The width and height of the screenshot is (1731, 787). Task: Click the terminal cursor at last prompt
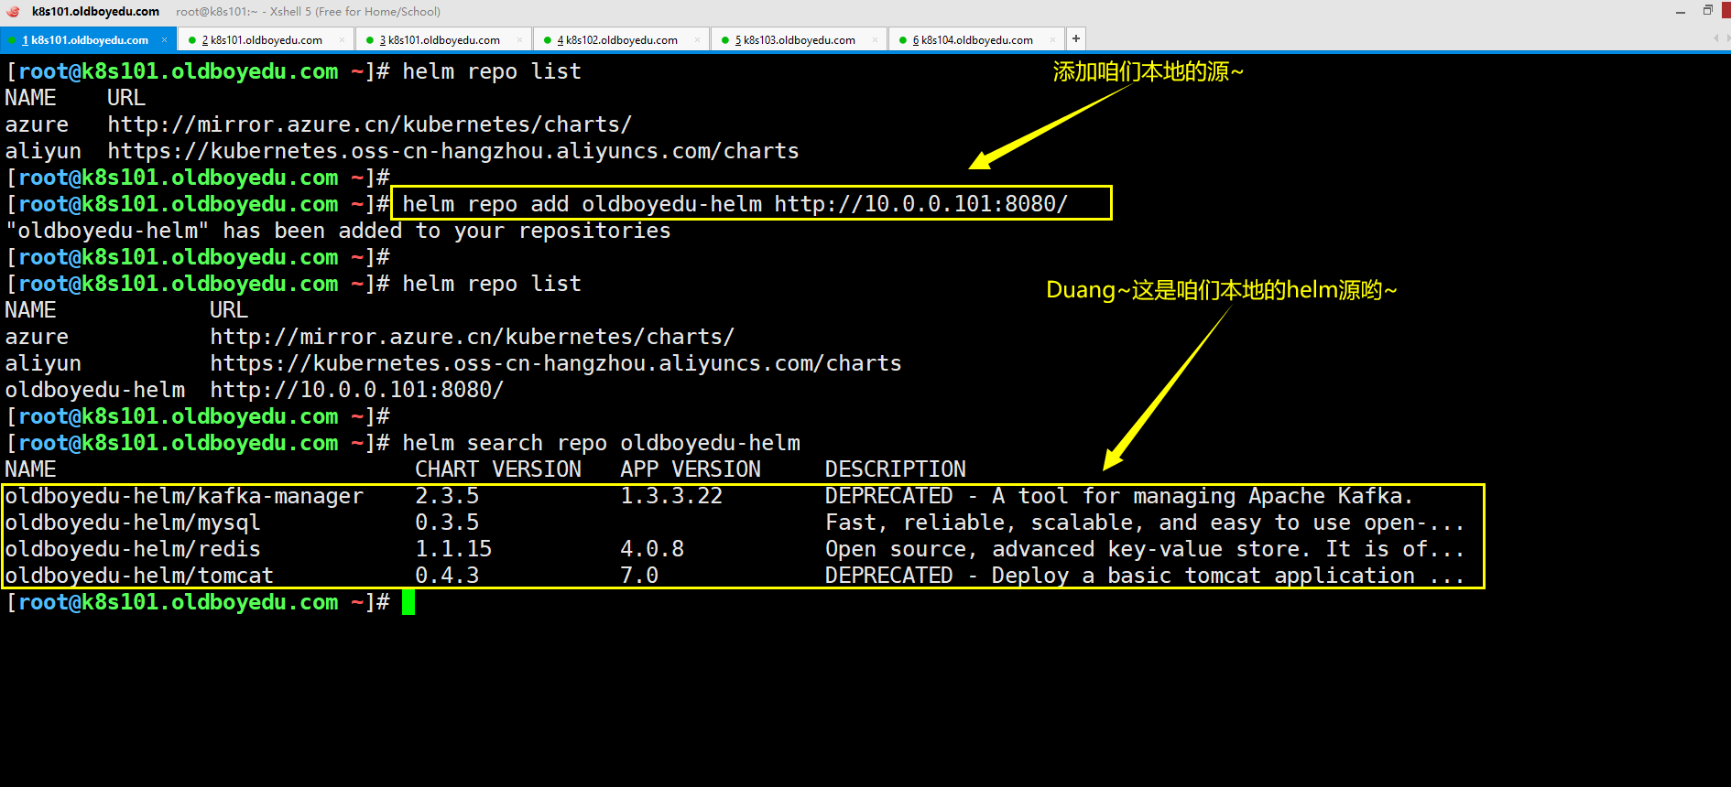pos(408,602)
